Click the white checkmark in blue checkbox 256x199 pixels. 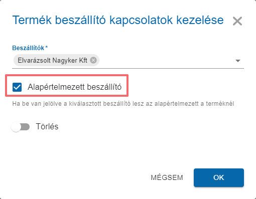17,87
